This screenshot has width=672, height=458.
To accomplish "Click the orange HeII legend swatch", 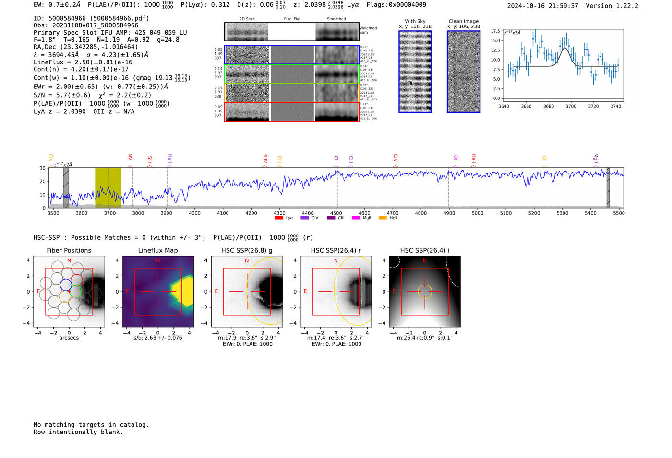I will [x=383, y=218].
